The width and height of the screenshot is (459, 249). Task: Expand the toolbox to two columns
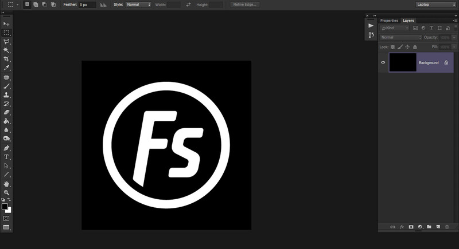point(3,13)
